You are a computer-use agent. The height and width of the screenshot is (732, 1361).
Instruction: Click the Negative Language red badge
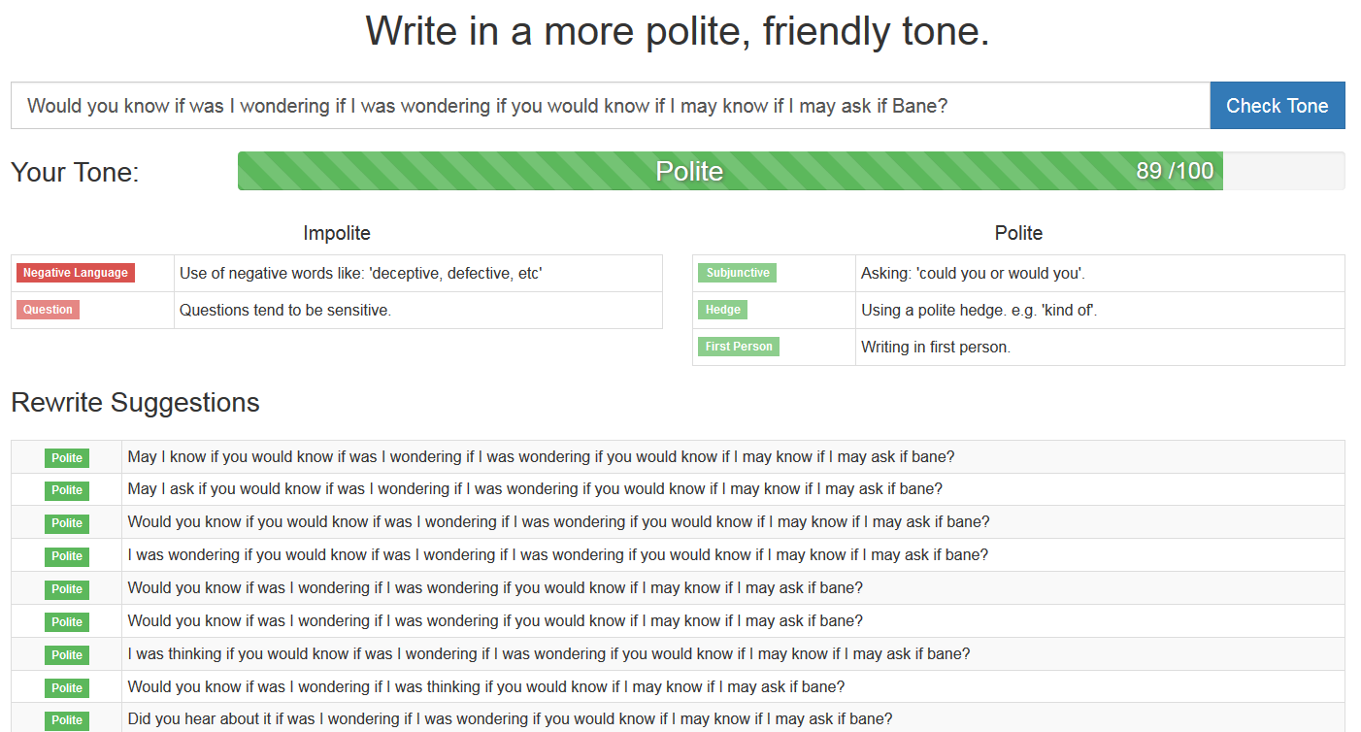[76, 273]
